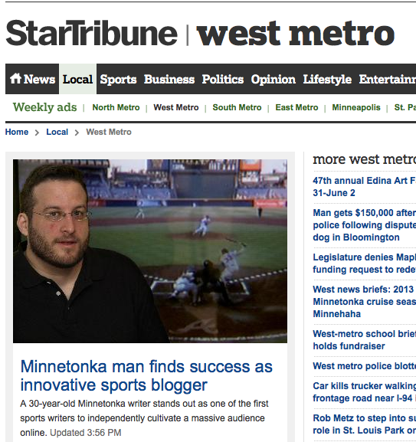Open the Minneapolis subsection link
This screenshot has width=416, height=442.
click(356, 107)
